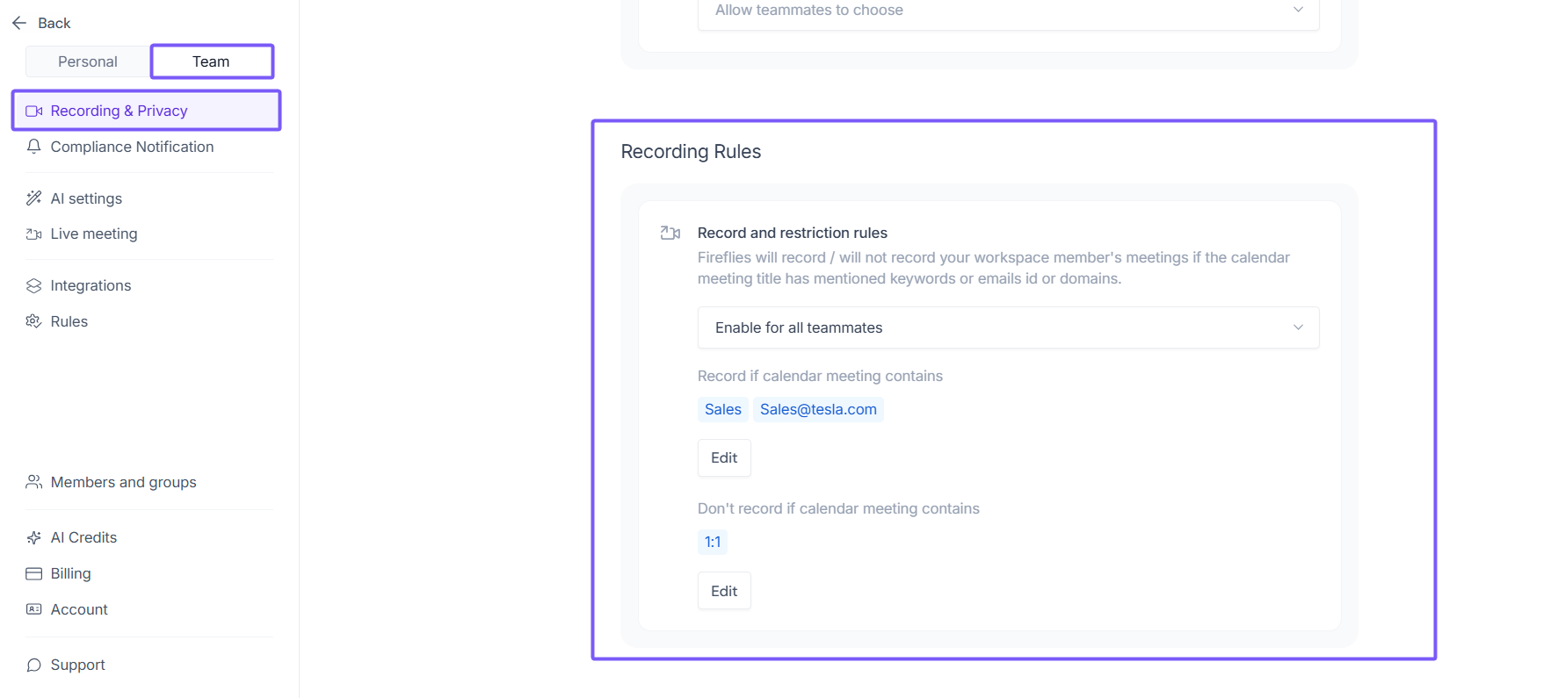Click the Billing card icon
Viewport: 1565px width, 698px height.
pyautogui.click(x=34, y=573)
